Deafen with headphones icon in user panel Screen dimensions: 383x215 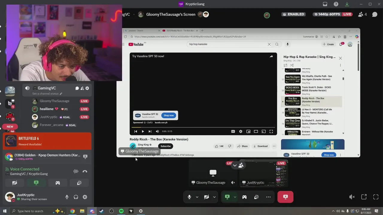76,197
